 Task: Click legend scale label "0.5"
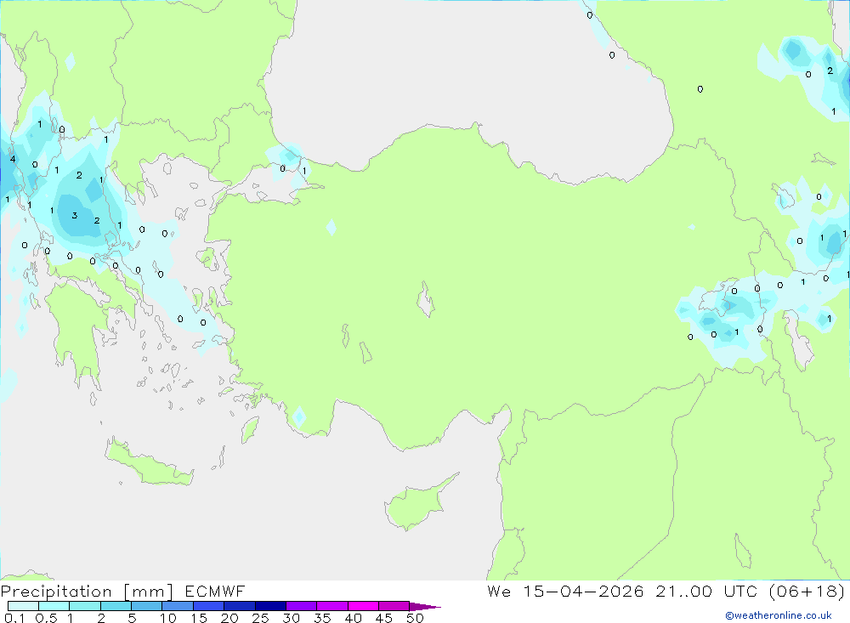pyautogui.click(x=46, y=618)
